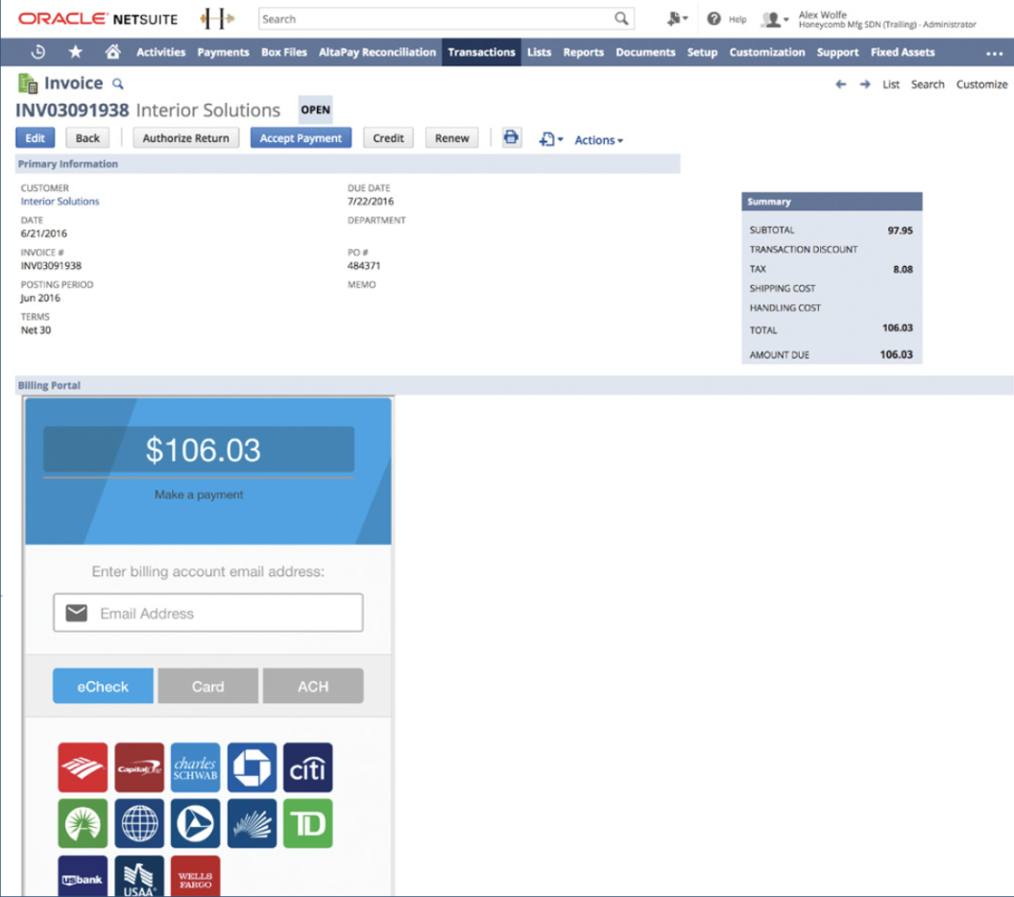Open the shortcuts star icon

point(76,52)
